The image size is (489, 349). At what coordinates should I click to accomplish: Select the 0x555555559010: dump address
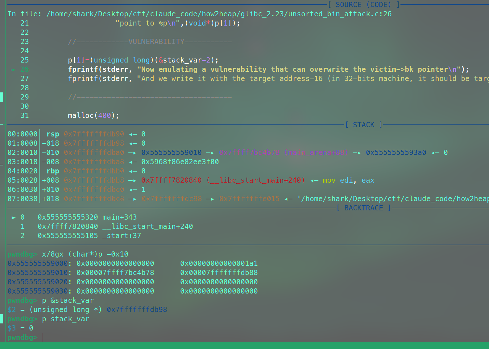[40, 273]
